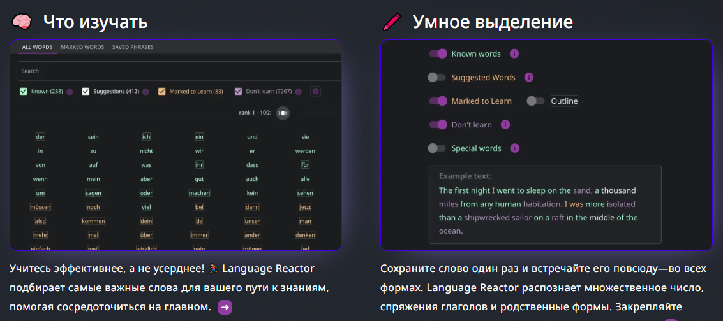Select the word 'machen' in the list
Image resolution: width=723 pixels, height=321 pixels.
(x=199, y=193)
